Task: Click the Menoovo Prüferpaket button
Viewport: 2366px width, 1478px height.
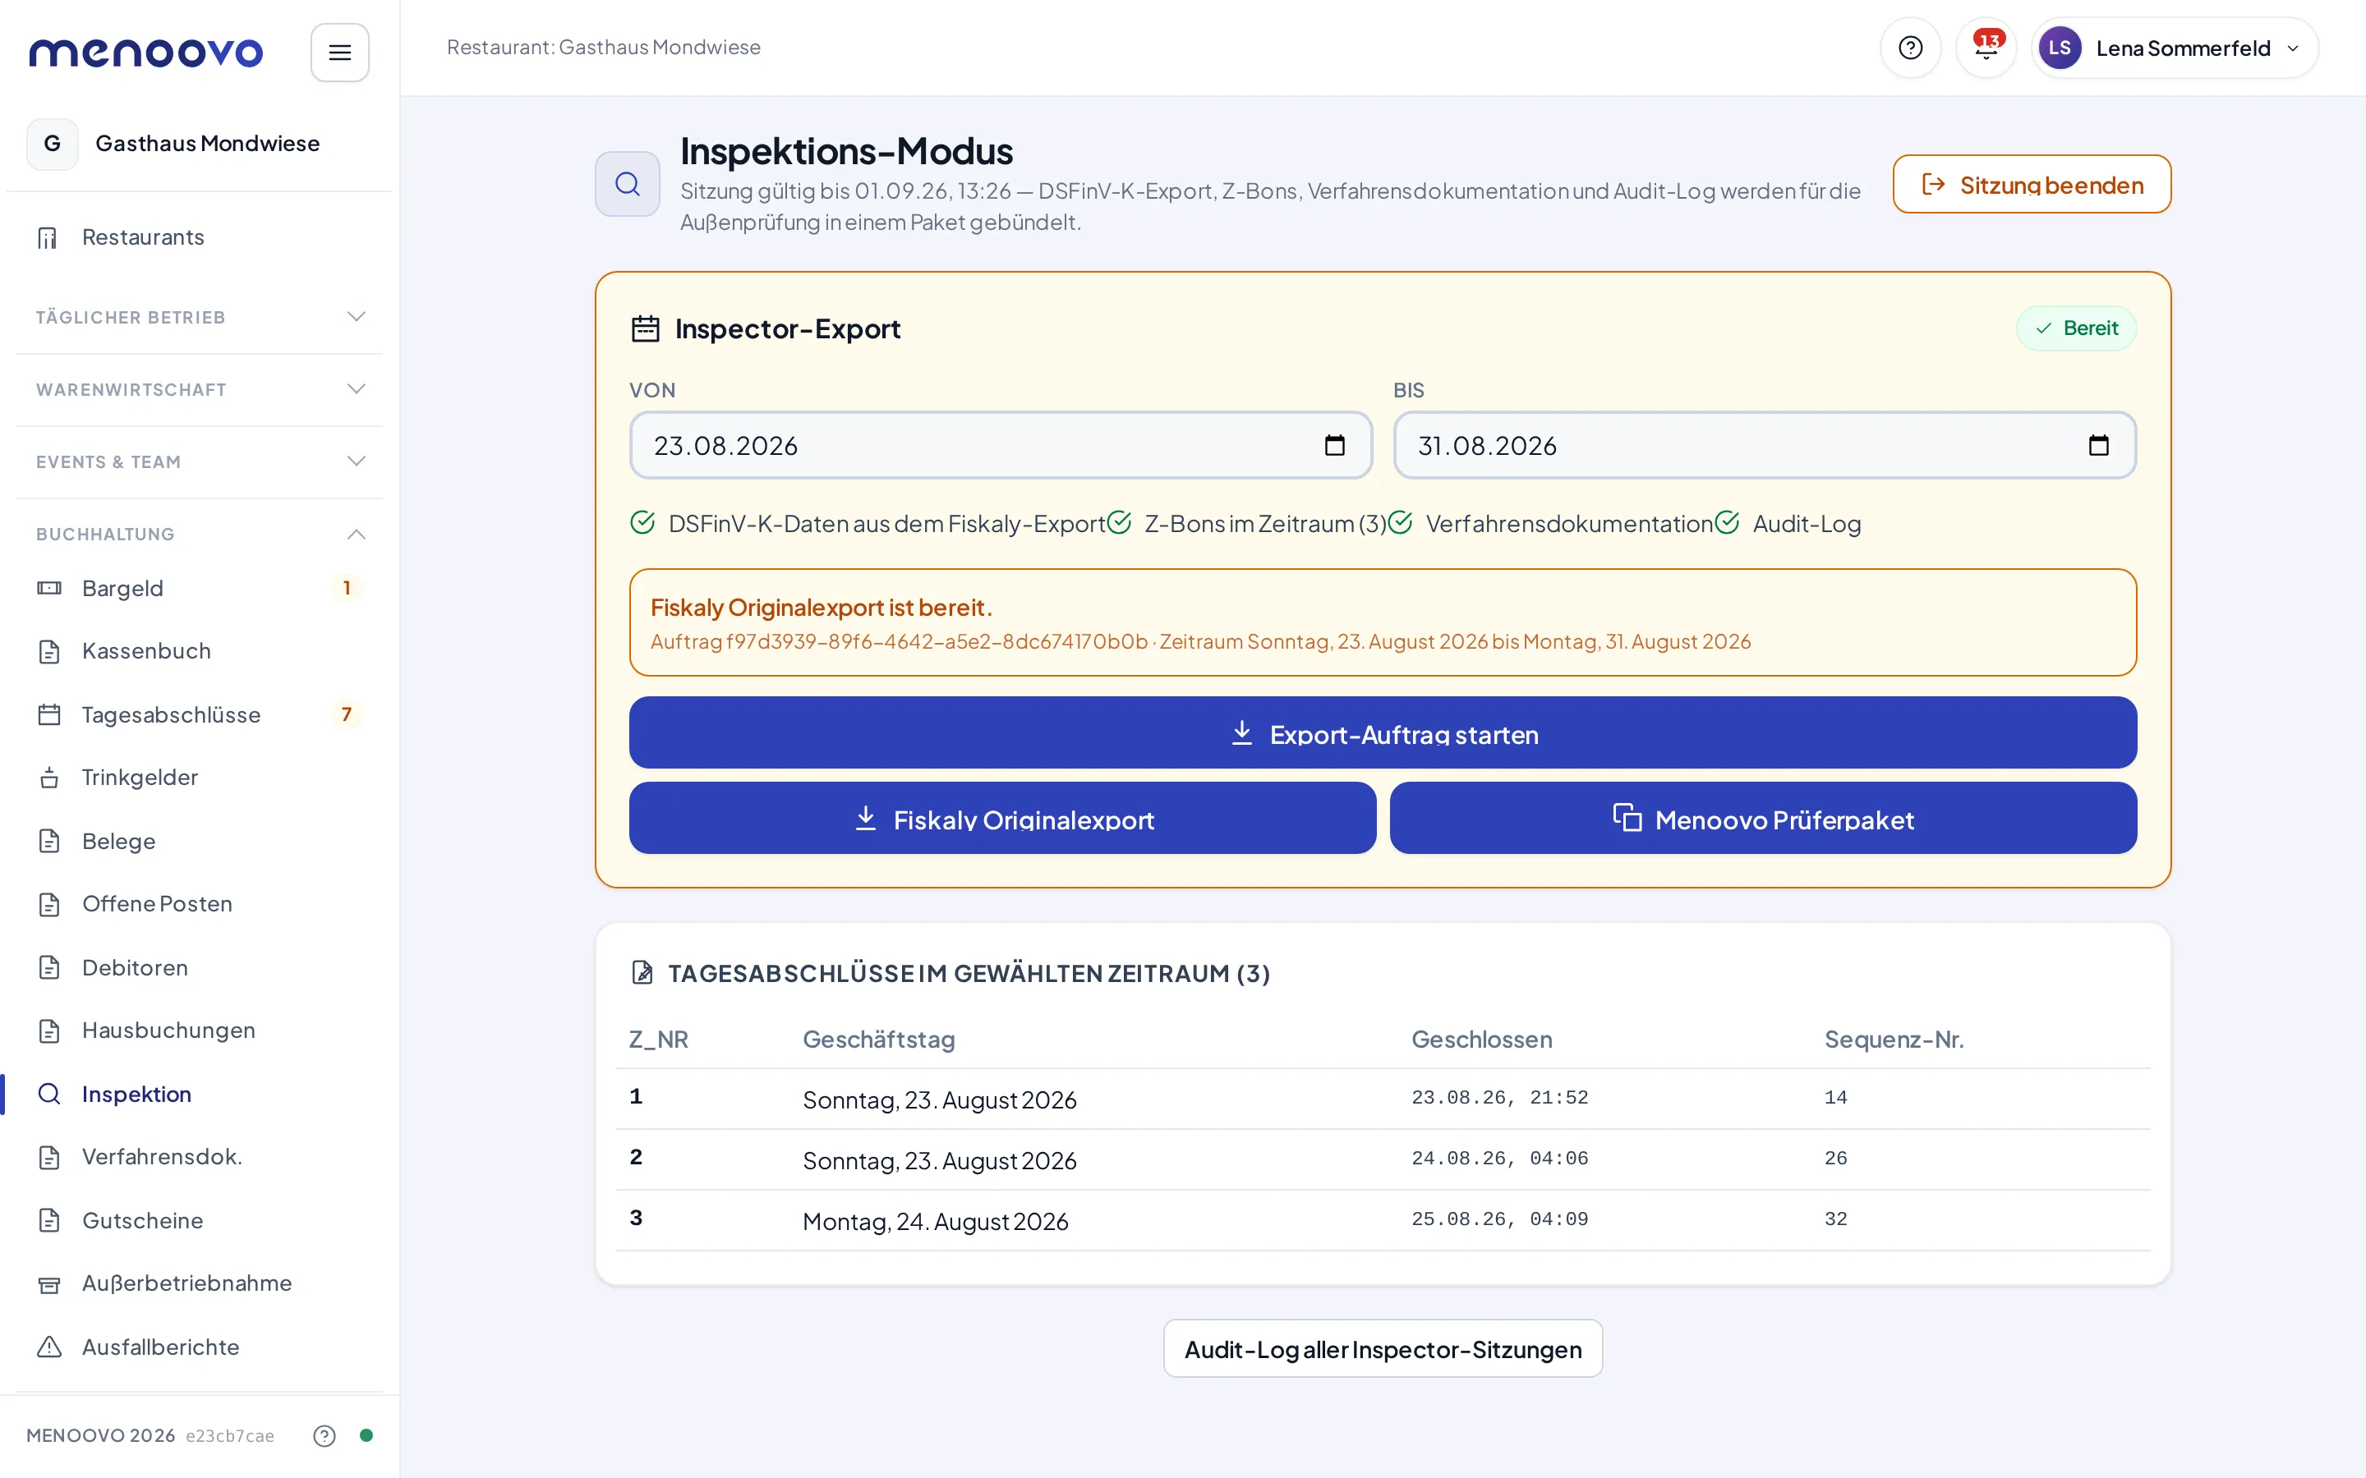Action: click(x=1763, y=818)
